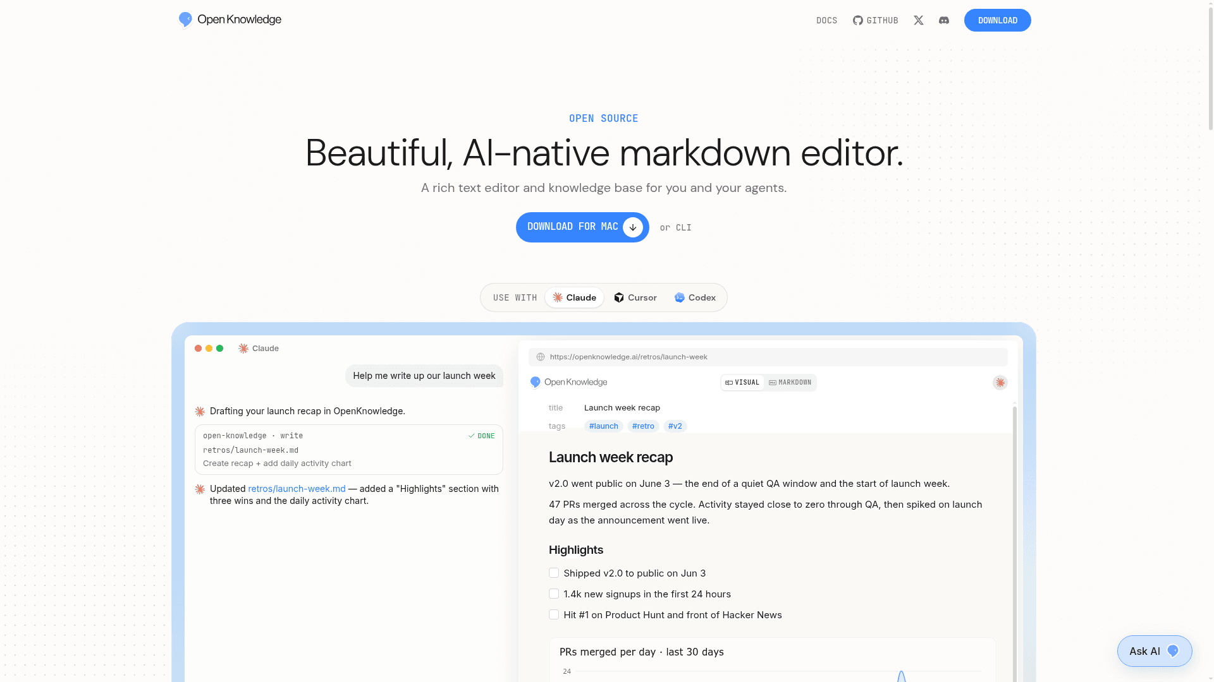Switch editor to MARKDOWN mode

[x=790, y=383]
